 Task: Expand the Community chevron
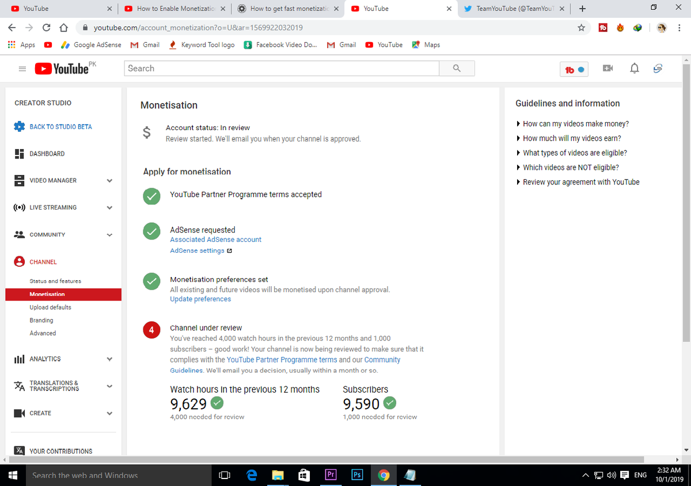[x=109, y=235]
